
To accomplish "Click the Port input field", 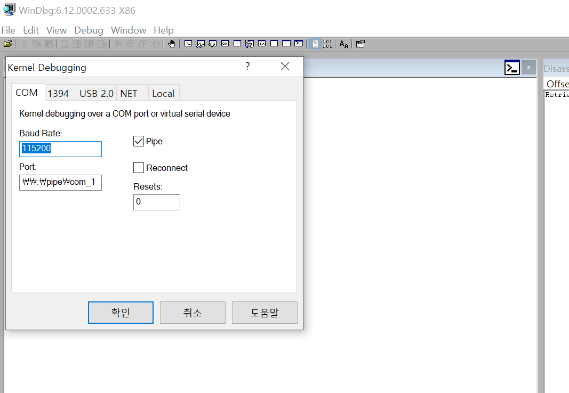I will 60,183.
